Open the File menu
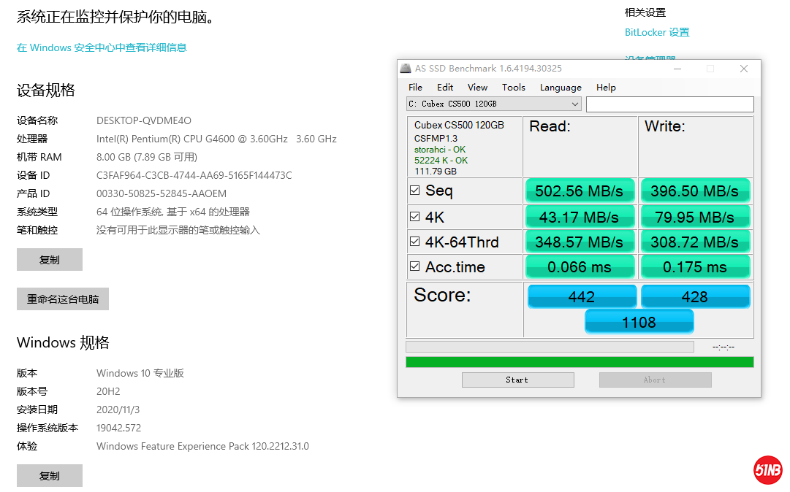 415,88
